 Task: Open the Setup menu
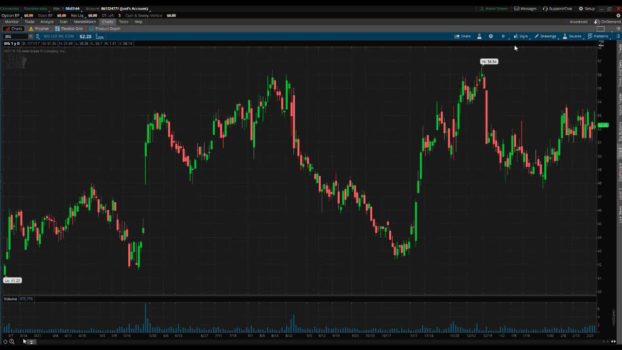[x=587, y=9]
